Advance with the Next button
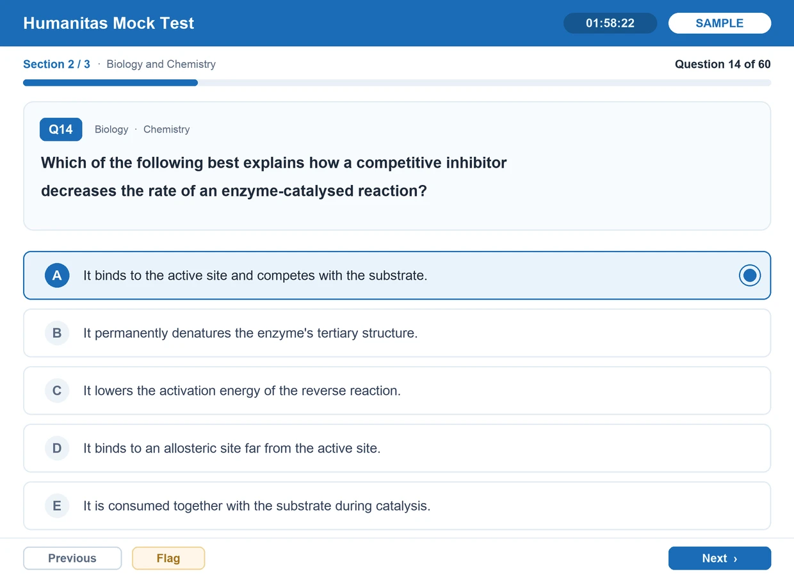Image resolution: width=794 pixels, height=576 pixels. click(720, 558)
